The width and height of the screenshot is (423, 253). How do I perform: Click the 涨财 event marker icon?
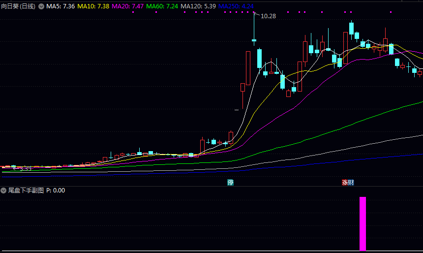click(x=348, y=183)
